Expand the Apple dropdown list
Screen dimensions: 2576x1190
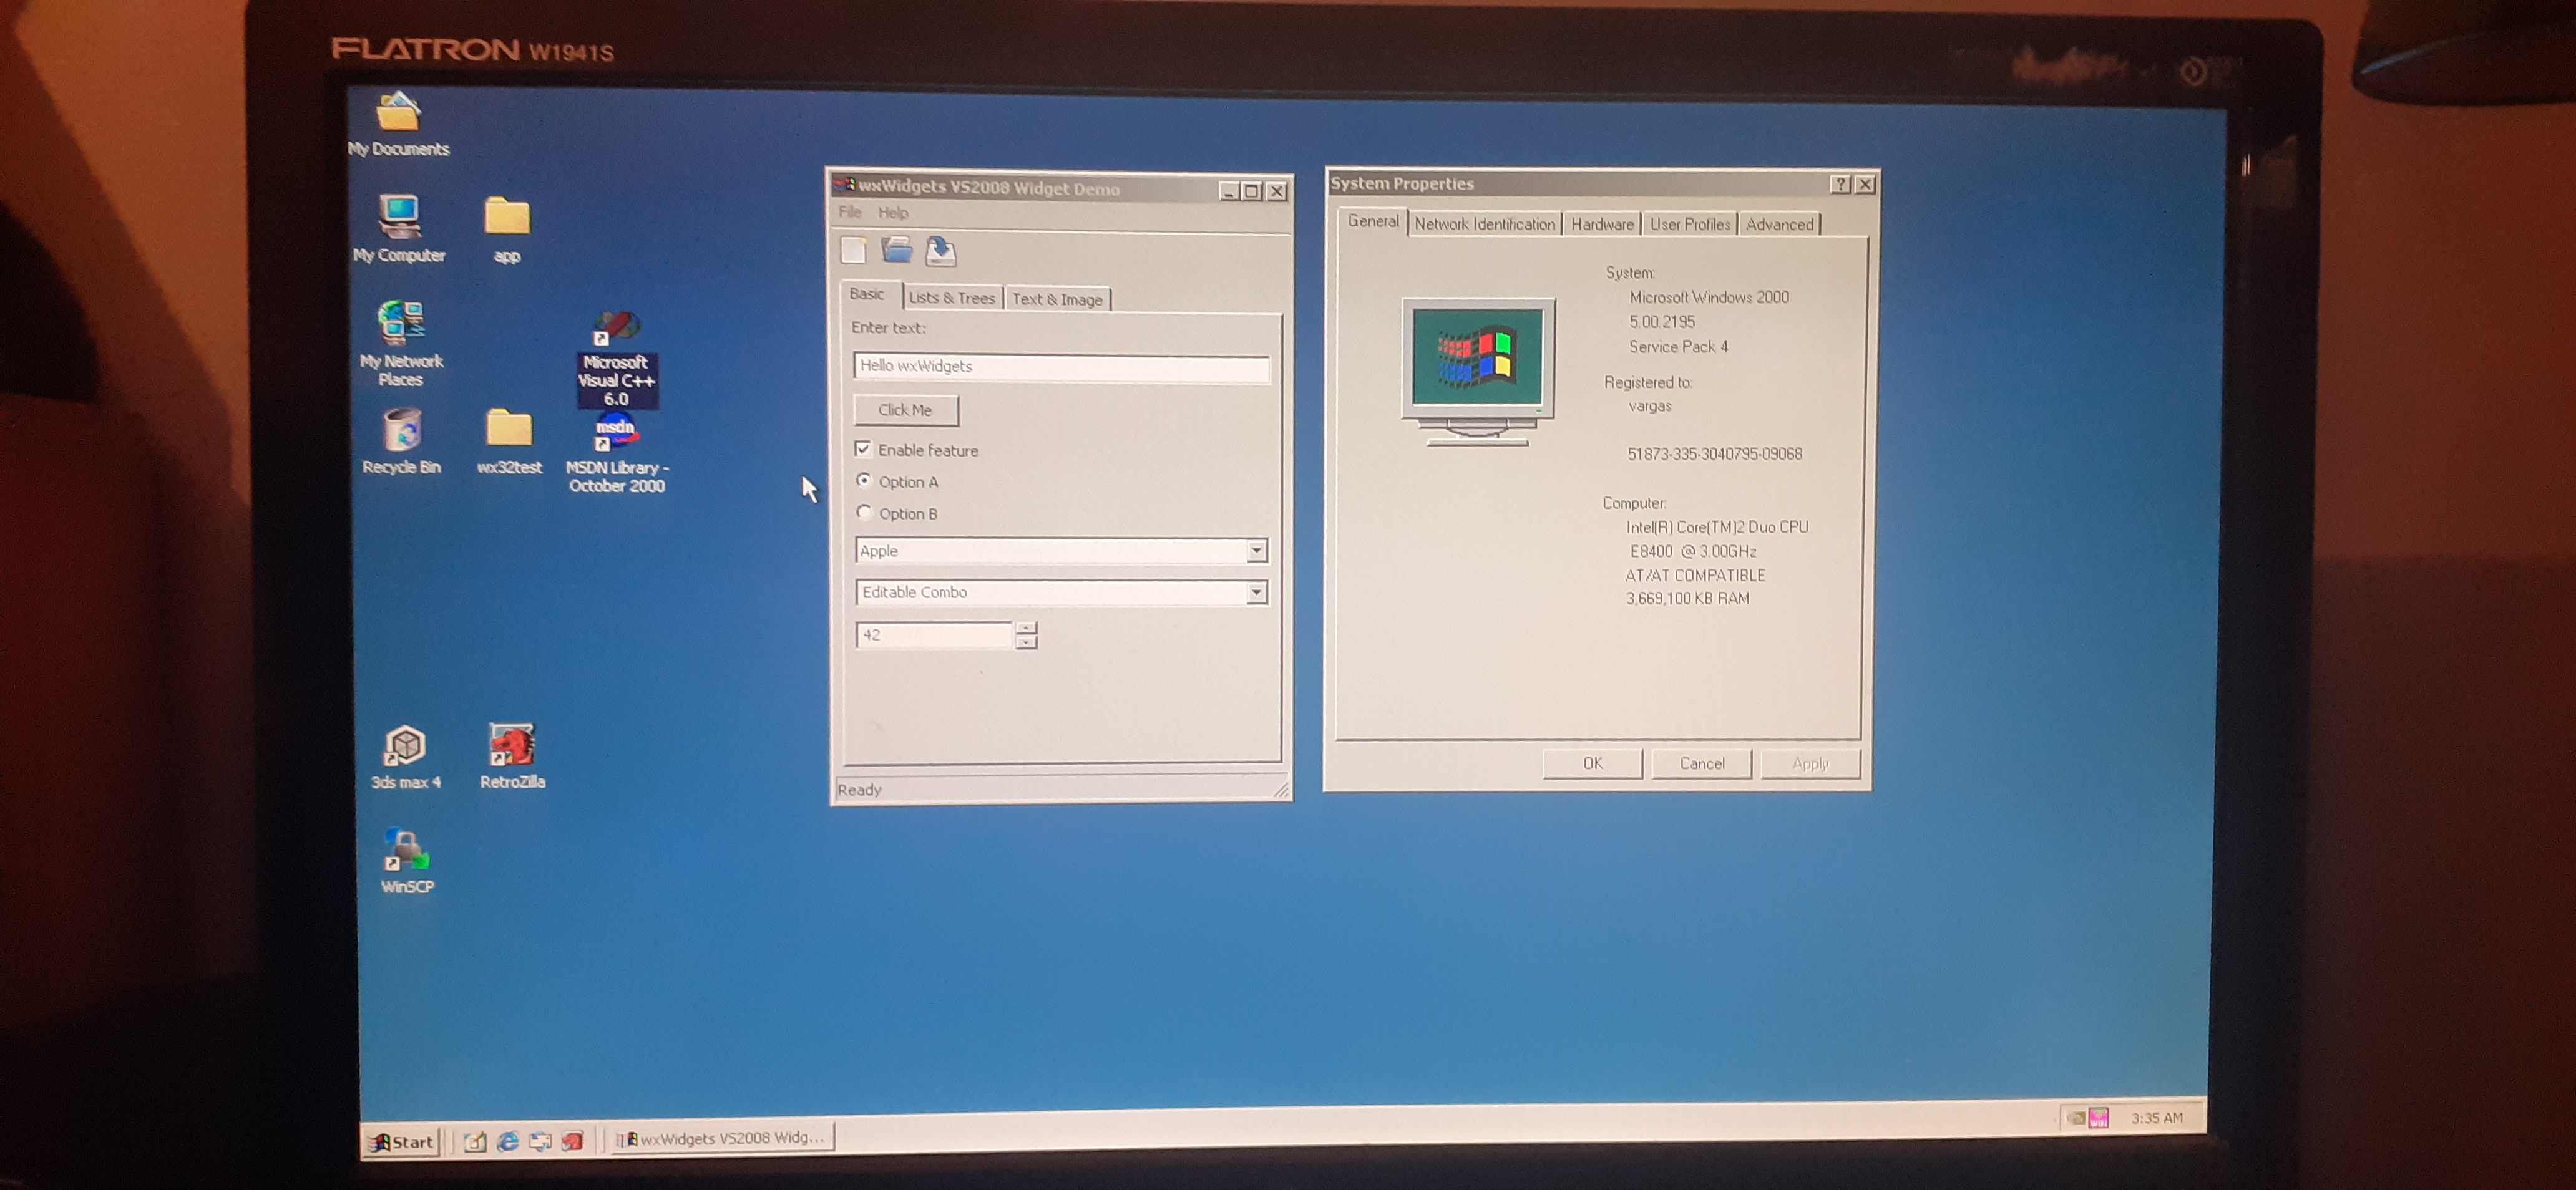[1256, 551]
